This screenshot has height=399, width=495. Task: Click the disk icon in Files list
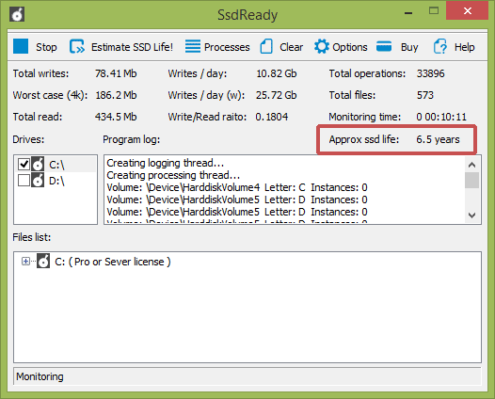pyautogui.click(x=43, y=261)
